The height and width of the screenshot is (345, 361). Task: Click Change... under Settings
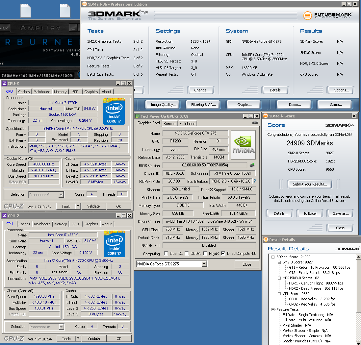pos(202,90)
